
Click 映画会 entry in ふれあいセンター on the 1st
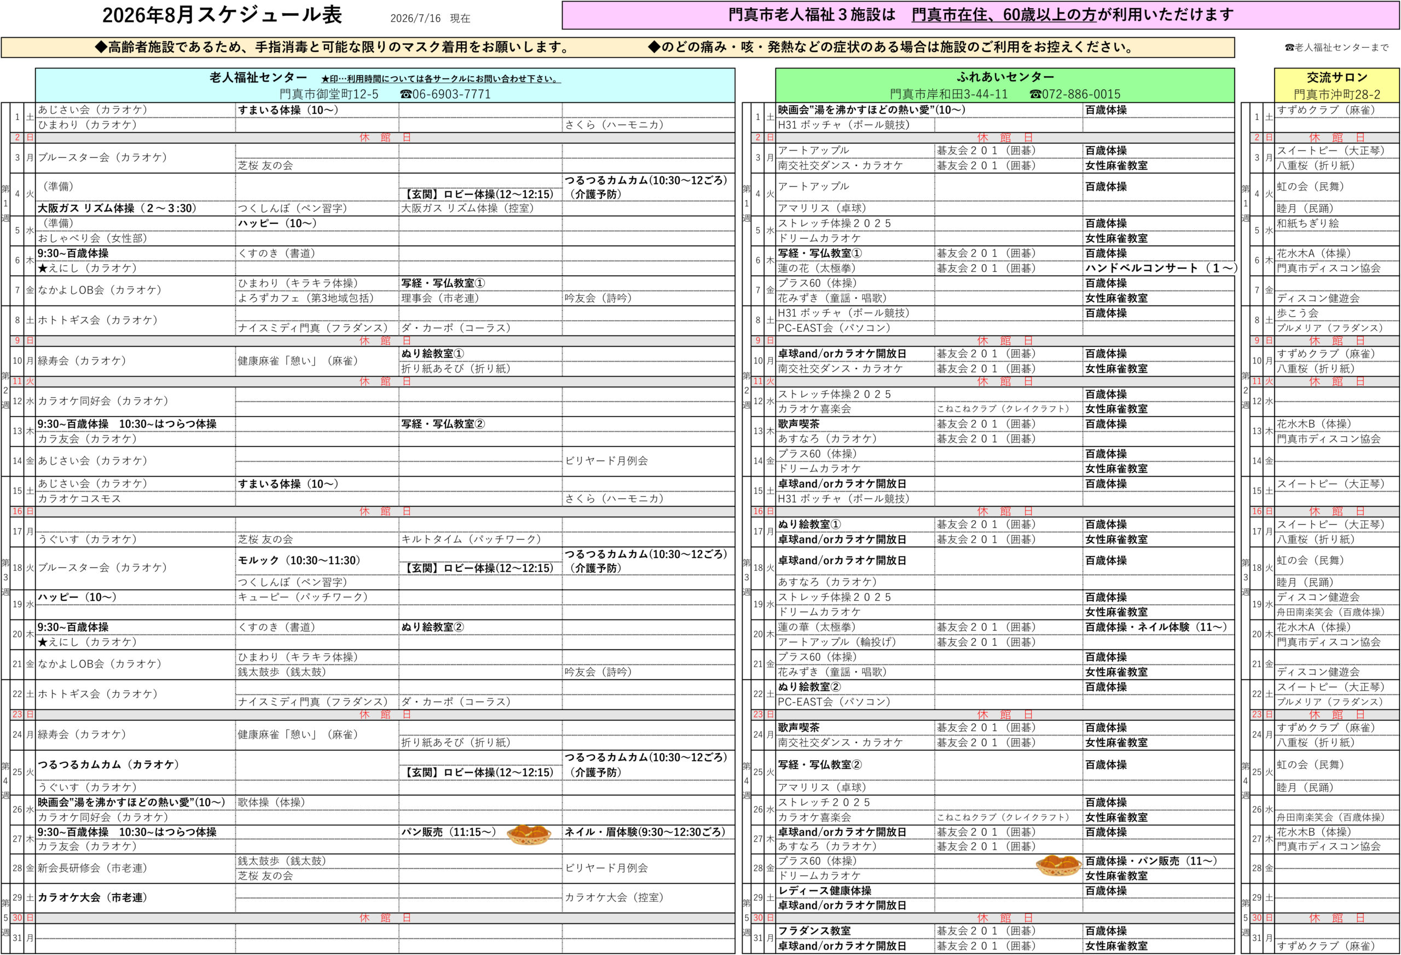pos(871,109)
